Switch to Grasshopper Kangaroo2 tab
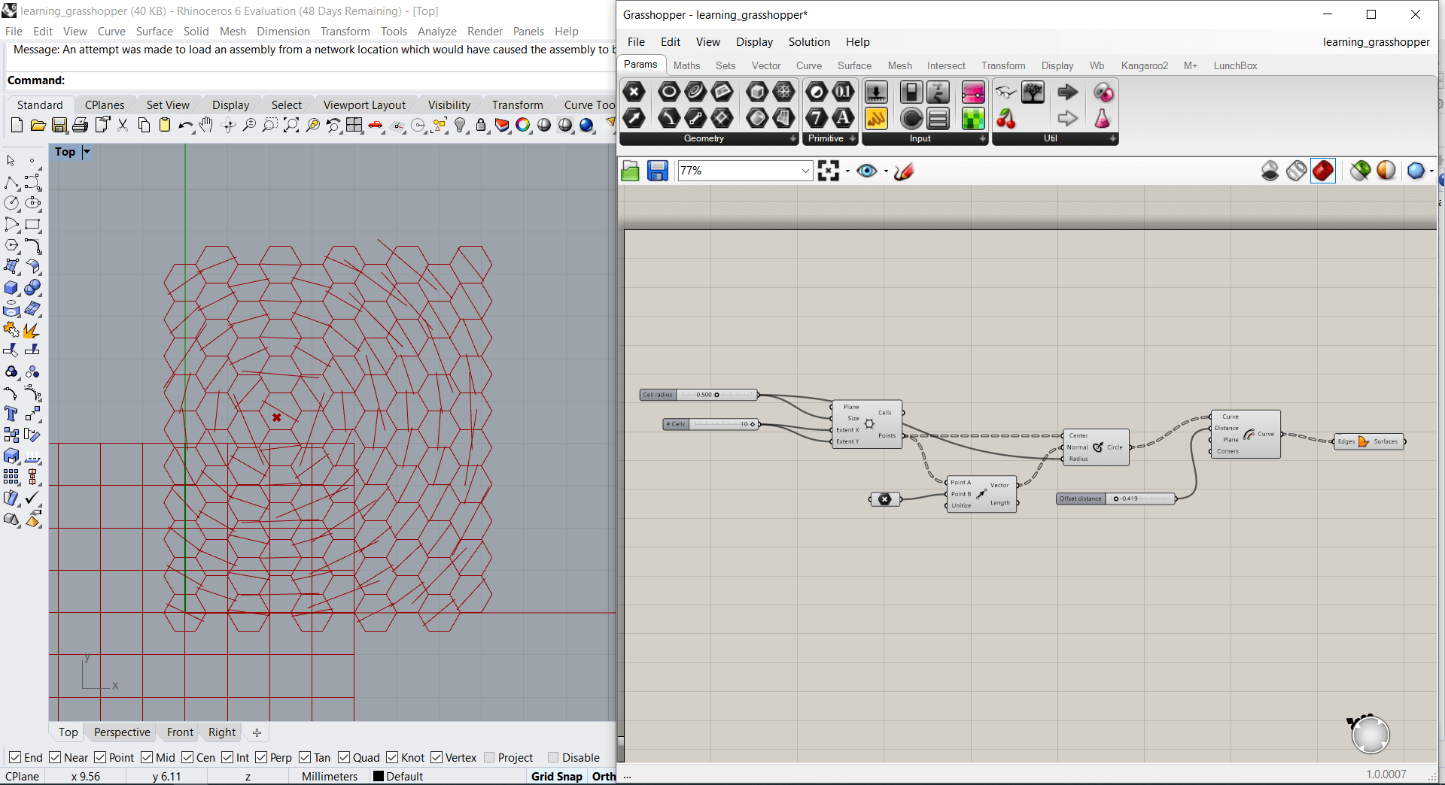The image size is (1445, 785). point(1145,65)
